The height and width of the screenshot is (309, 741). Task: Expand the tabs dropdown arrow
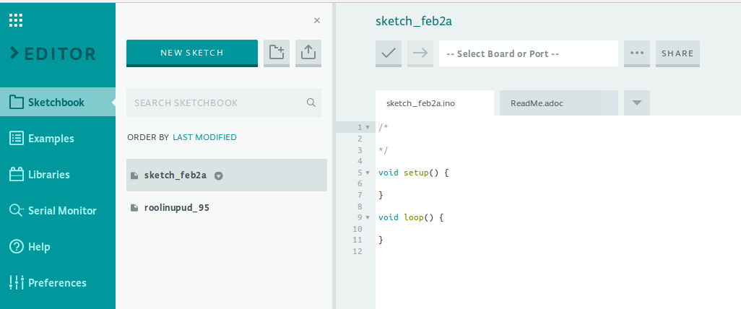tap(636, 103)
